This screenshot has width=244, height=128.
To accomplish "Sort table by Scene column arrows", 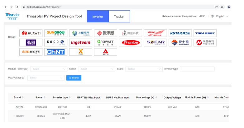I will pos(45,97).
